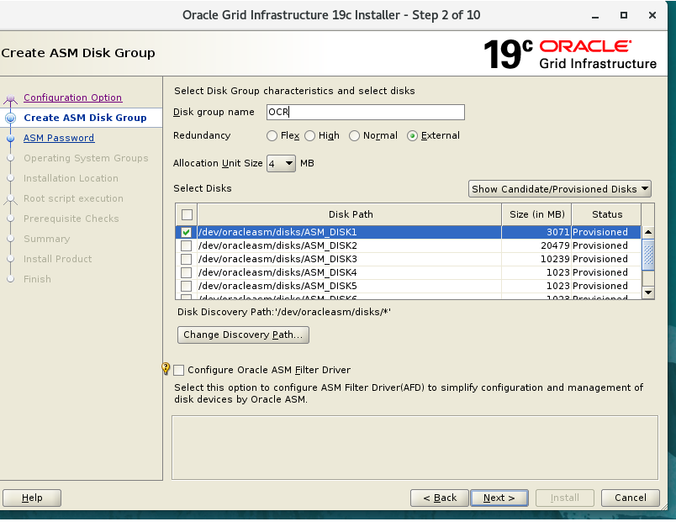This screenshot has width=676, height=527.
Task: Click the Status column header
Action: (606, 214)
